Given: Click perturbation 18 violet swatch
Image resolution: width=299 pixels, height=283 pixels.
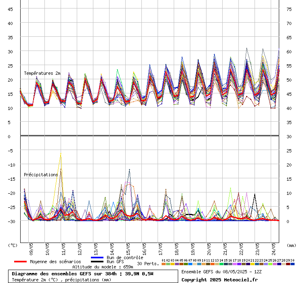Looking at the screenshot, I should [x=239, y=264].
